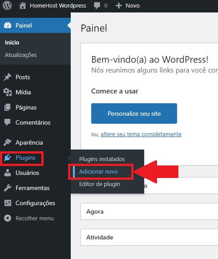Image resolution: width=218 pixels, height=259 pixels.
Task: Click the plus icon next to Novo
Action: (x=119, y=6)
